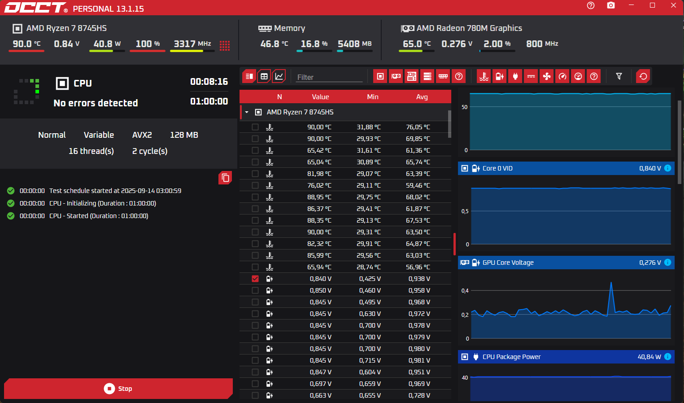Image resolution: width=684 pixels, height=403 pixels.
Task: Check the box for the 0,850 V row
Action: [x=255, y=290]
